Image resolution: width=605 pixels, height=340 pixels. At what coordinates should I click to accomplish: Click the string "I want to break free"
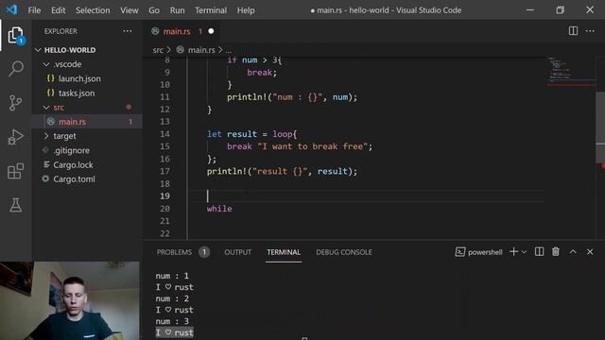pyautogui.click(x=313, y=146)
